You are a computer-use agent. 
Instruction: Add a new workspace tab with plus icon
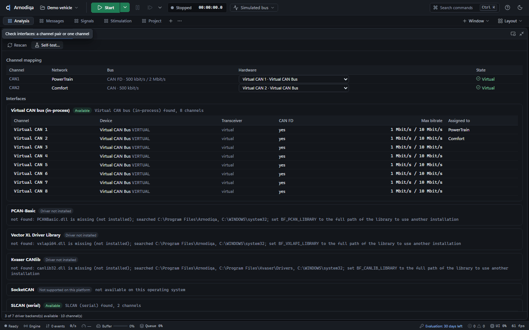point(170,21)
